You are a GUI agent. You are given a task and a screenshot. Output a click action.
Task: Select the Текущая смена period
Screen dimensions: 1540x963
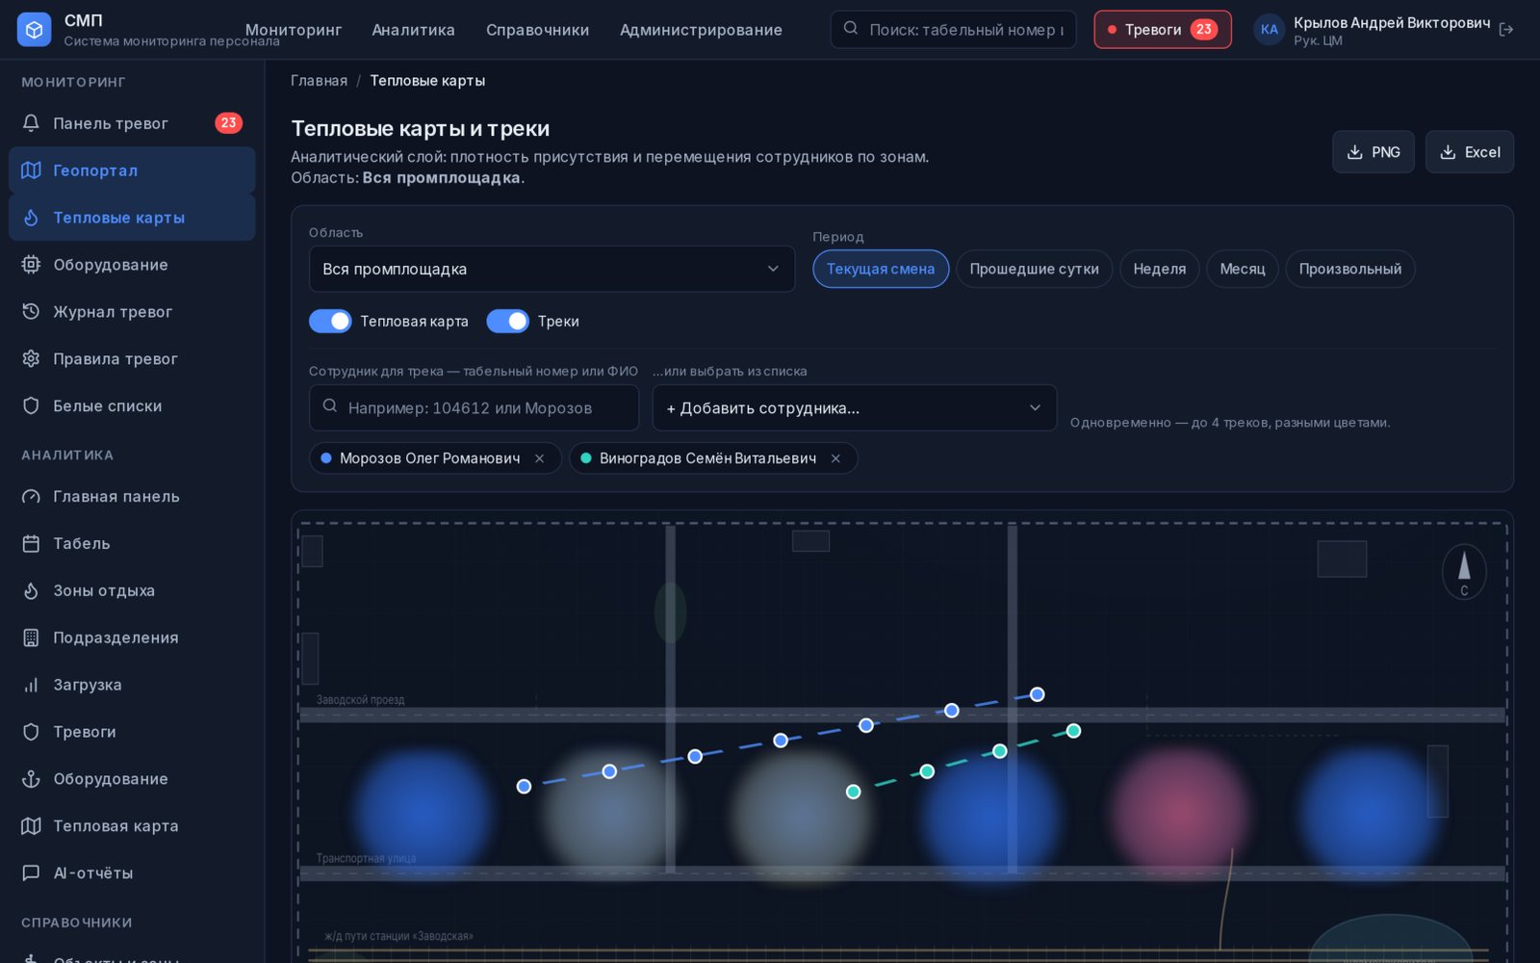click(881, 269)
